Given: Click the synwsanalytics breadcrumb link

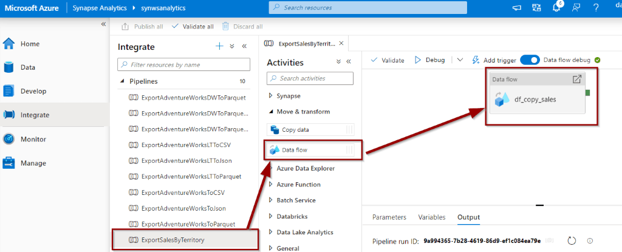Looking at the screenshot, I should [163, 7].
